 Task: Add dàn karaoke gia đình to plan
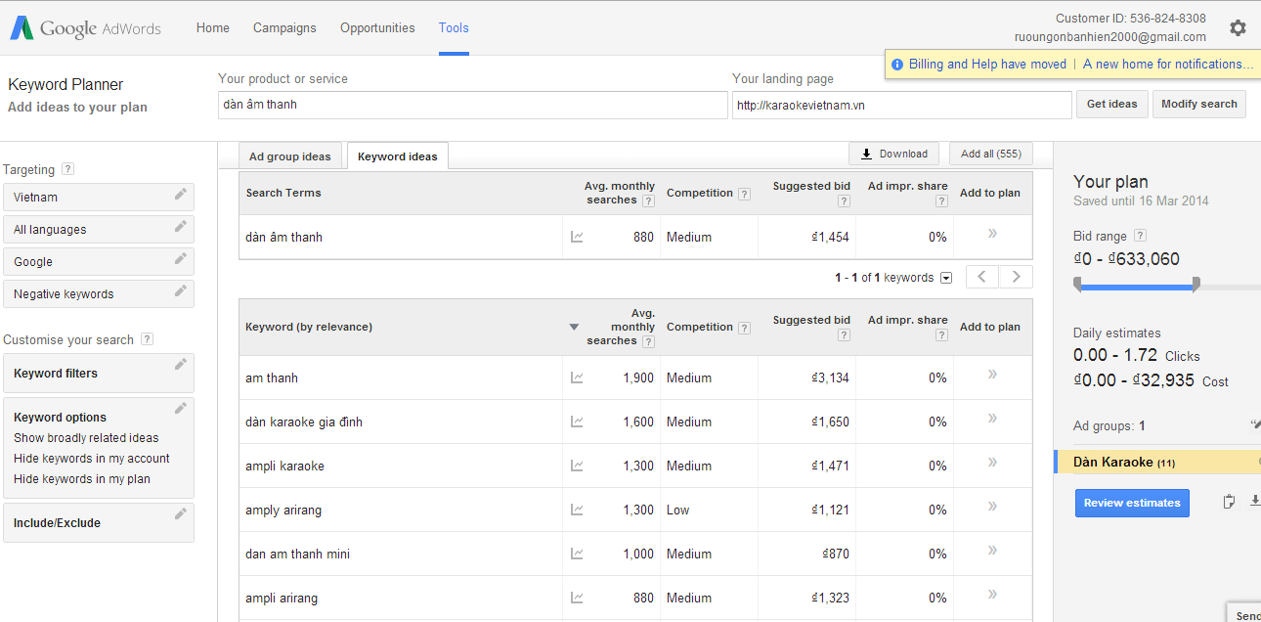pyautogui.click(x=993, y=419)
